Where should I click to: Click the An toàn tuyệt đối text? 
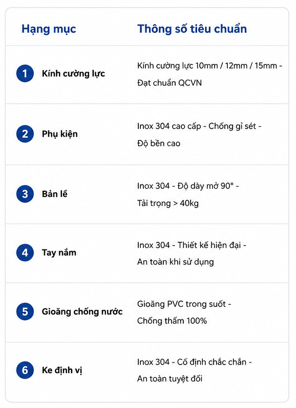tap(170, 378)
